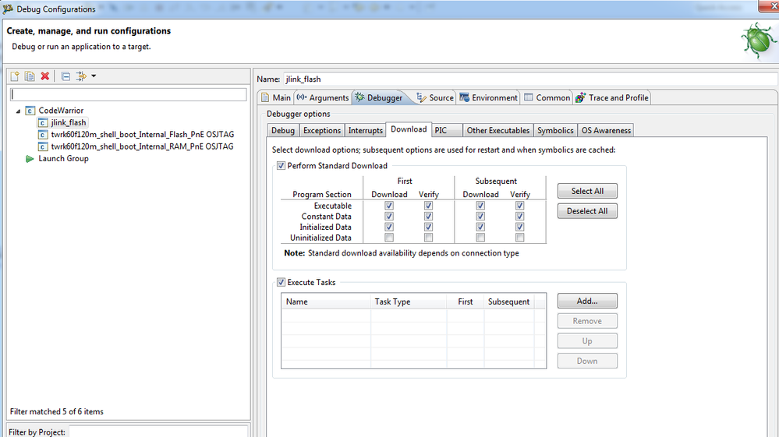The height and width of the screenshot is (437, 779).
Task: Close the Debug Configurations dialog
Action: (x=770, y=5)
